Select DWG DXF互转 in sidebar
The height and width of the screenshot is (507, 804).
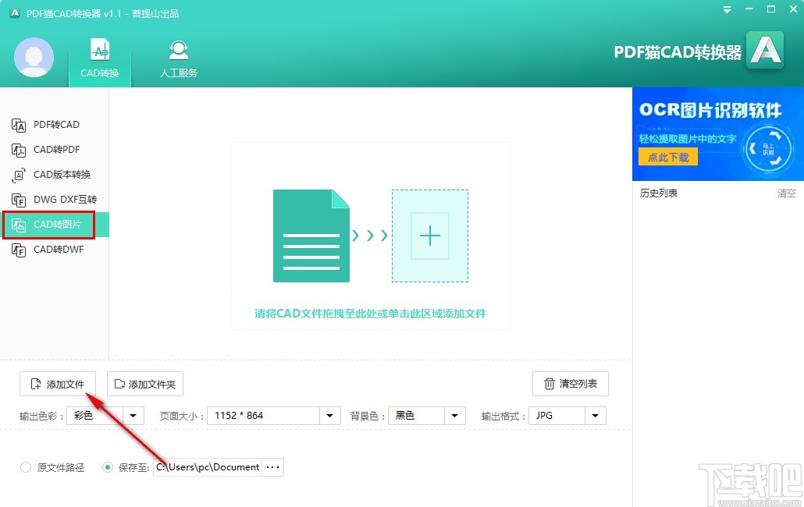pyautogui.click(x=55, y=199)
